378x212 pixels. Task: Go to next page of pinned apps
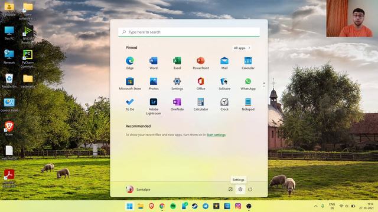[264, 86]
